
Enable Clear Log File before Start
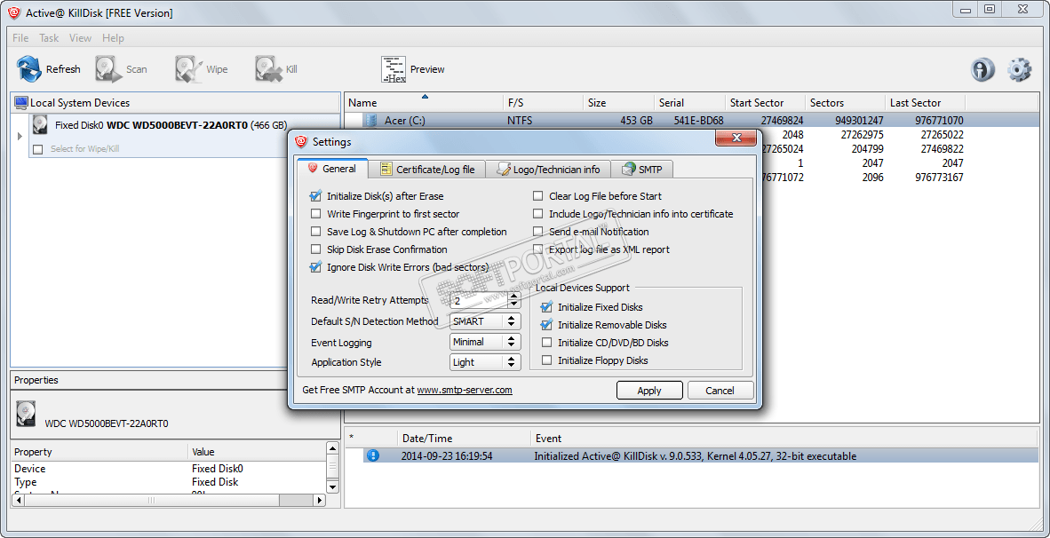pos(537,196)
